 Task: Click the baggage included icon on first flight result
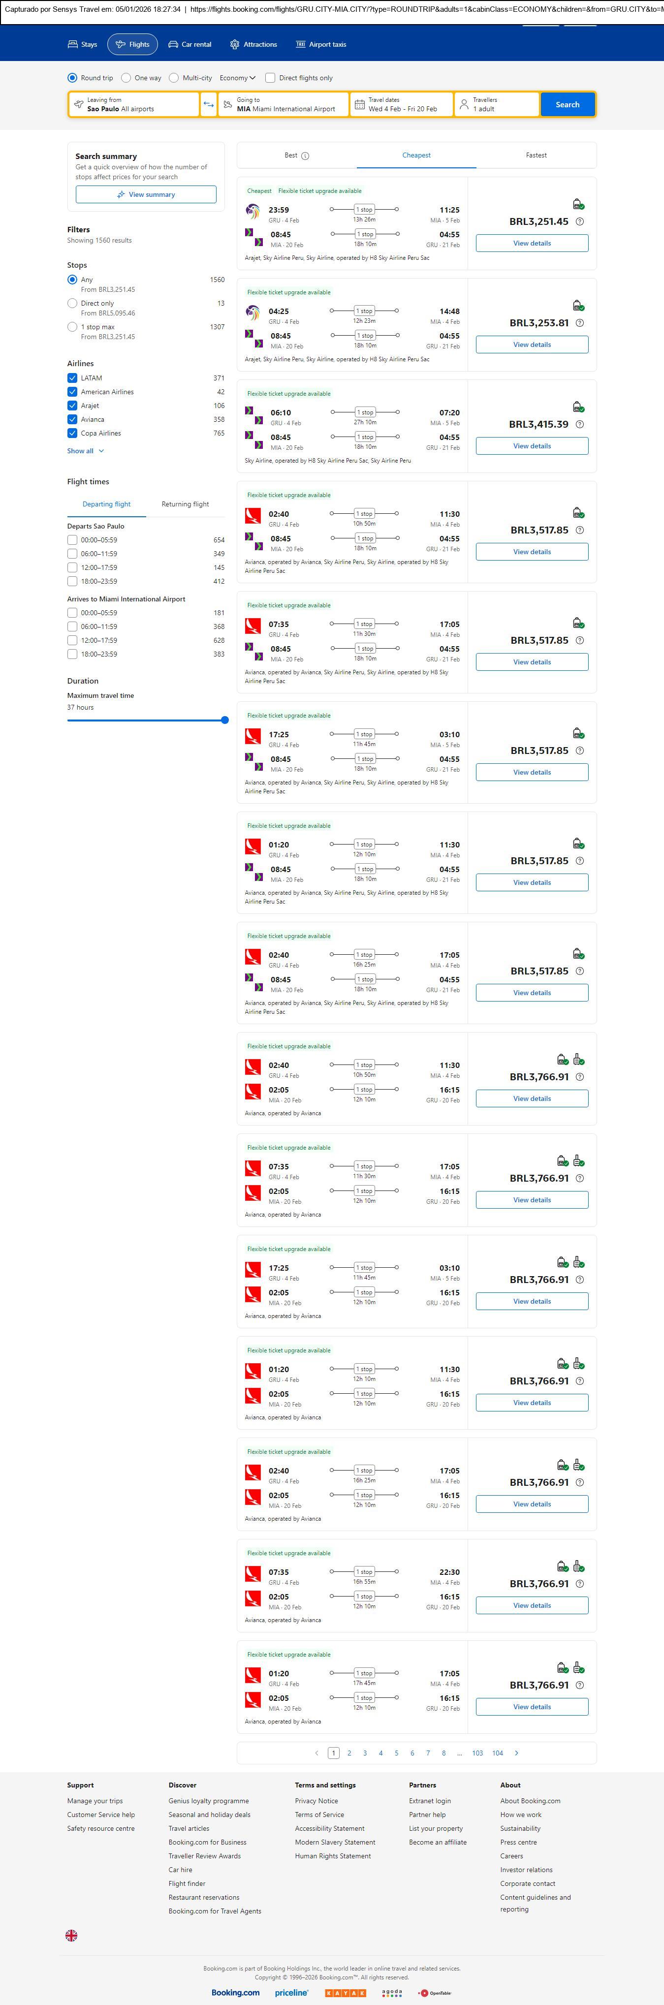click(577, 205)
